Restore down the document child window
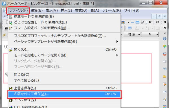 (159, 16)
